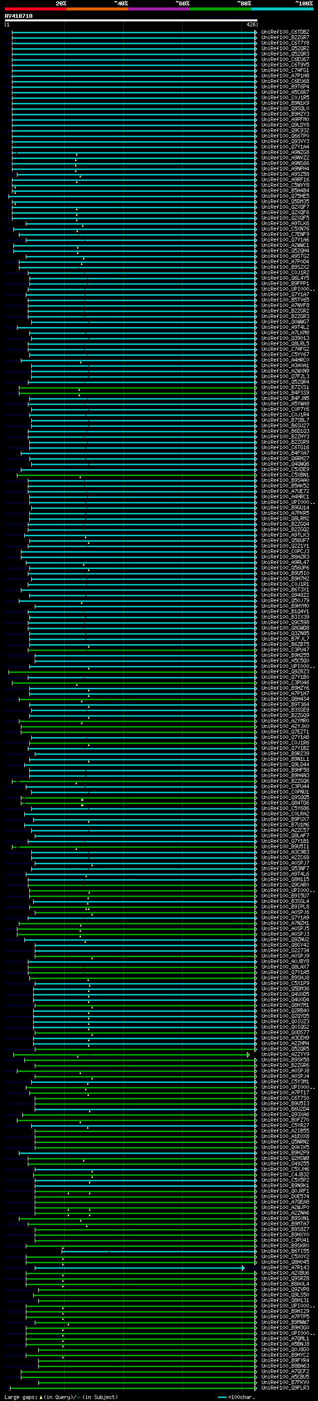This screenshot has width=318, height=1401.
Task: Click hit label UniRef100_A9PFM0
Action: 285,120
